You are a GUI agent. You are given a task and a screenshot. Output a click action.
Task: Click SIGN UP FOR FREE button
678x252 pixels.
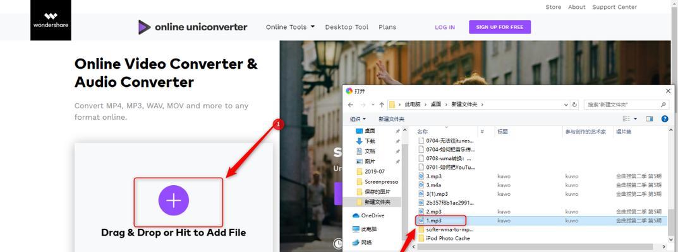click(x=500, y=27)
